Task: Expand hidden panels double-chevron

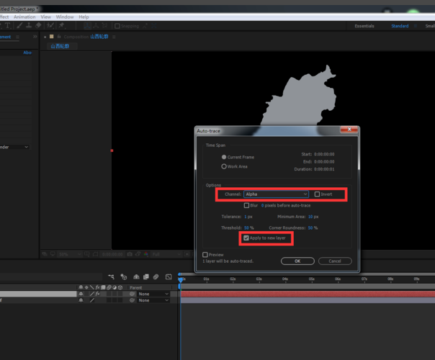Action: pyautogui.click(x=35, y=37)
